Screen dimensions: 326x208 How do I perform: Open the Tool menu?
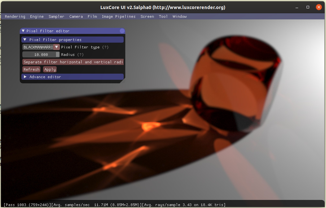pos(163,16)
